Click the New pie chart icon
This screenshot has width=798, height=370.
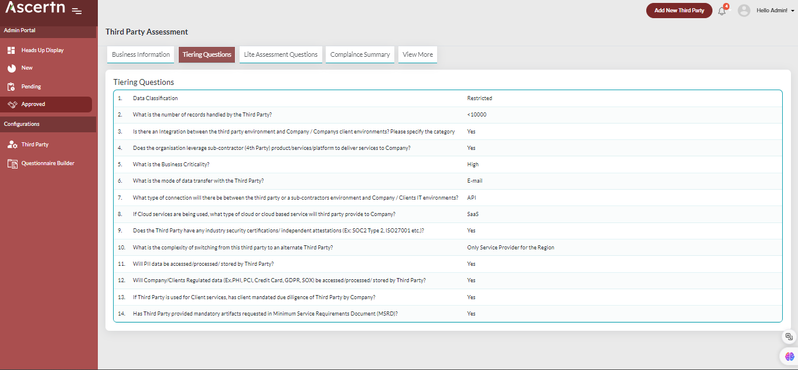click(x=11, y=68)
